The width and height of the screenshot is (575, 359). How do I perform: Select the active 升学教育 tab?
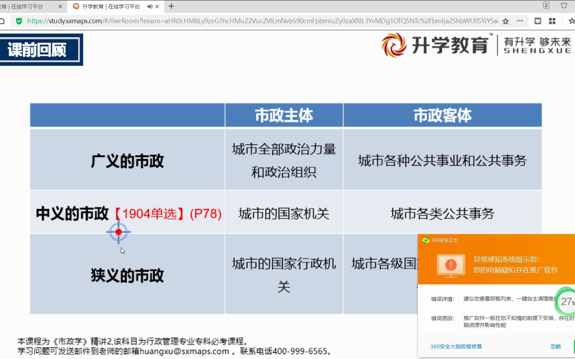click(111, 6)
